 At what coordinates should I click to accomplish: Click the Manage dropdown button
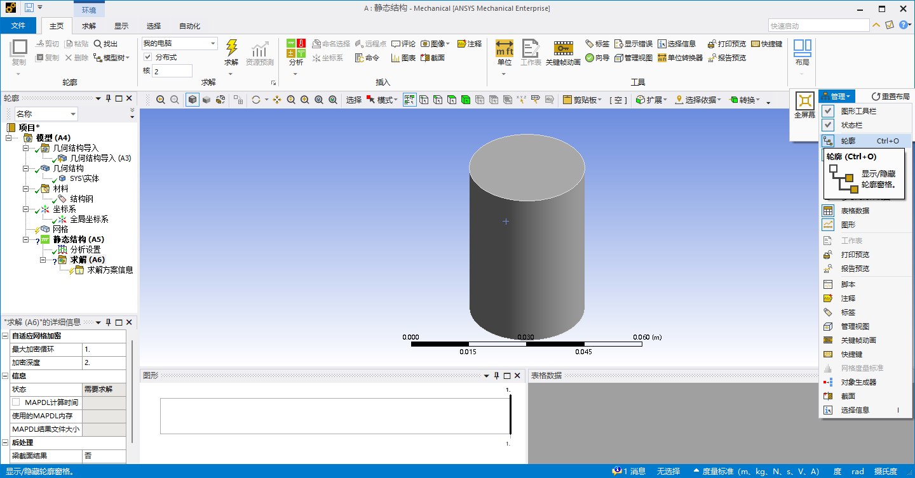coord(836,96)
